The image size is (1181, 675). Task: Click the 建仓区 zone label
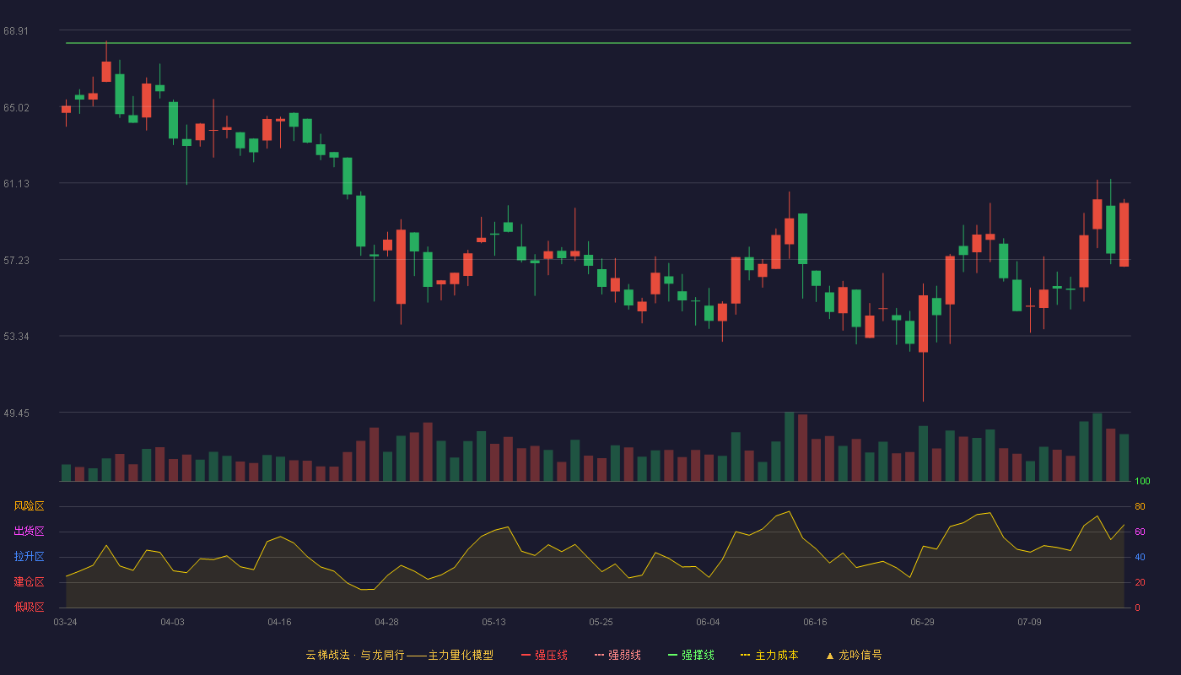tap(30, 582)
